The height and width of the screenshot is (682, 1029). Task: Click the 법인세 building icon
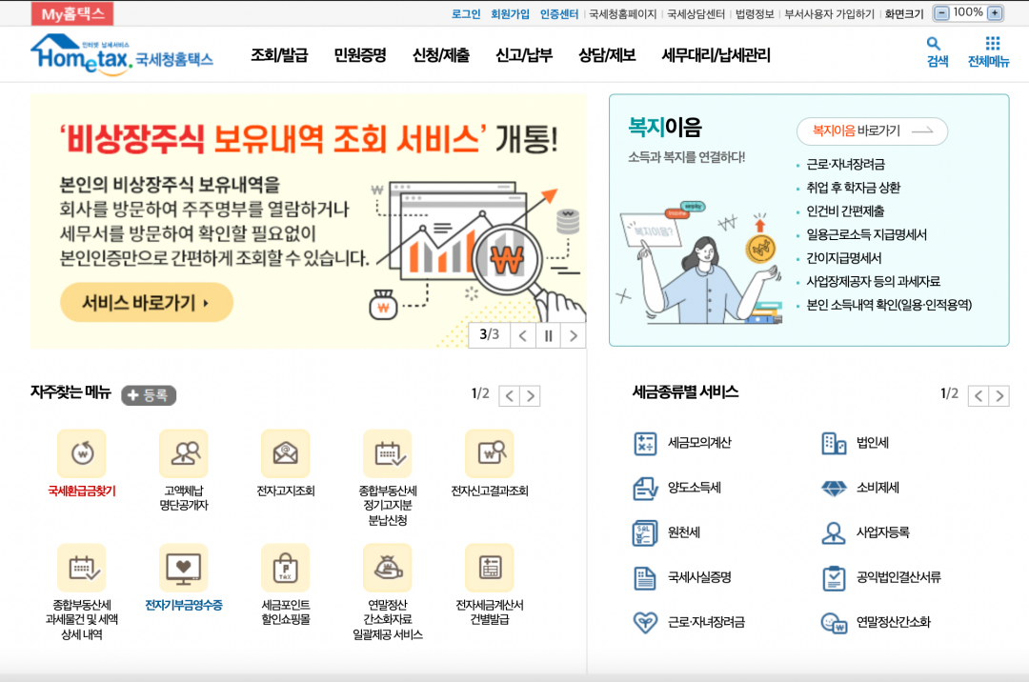834,443
